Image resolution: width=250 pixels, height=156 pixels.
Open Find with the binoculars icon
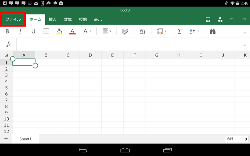click(x=212, y=31)
